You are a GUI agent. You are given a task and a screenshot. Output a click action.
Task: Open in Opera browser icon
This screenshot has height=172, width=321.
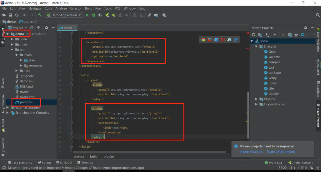click(223, 40)
